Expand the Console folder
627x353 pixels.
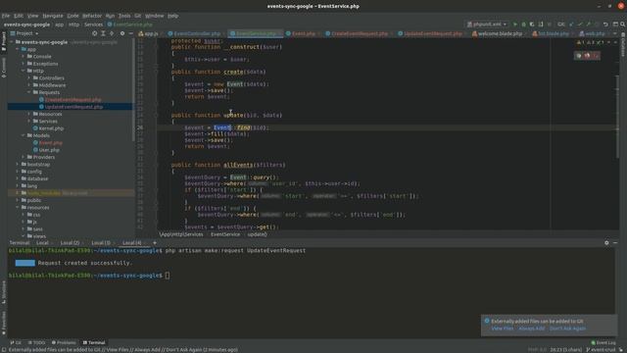[x=24, y=57]
